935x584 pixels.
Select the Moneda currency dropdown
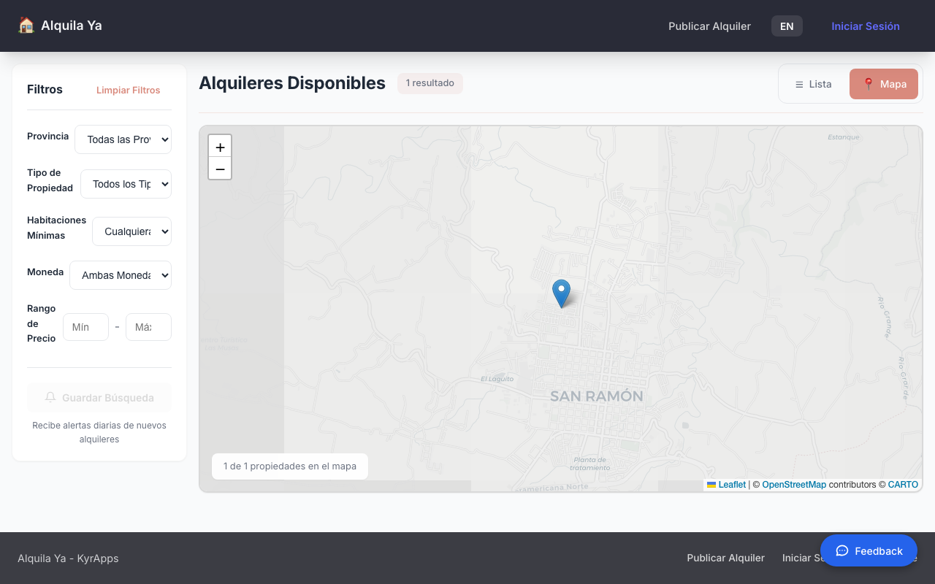coord(121,275)
